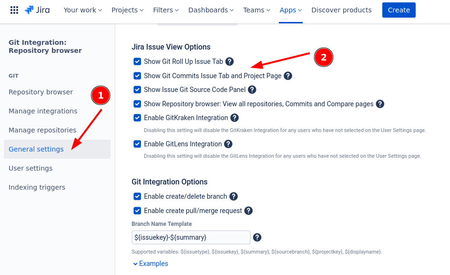
Task: Open Discover products link
Action: (341, 10)
